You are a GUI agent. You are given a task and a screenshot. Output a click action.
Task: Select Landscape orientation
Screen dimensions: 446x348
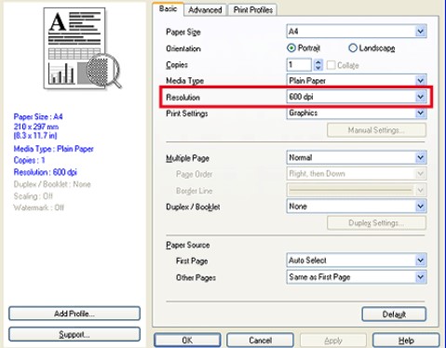click(x=372, y=48)
